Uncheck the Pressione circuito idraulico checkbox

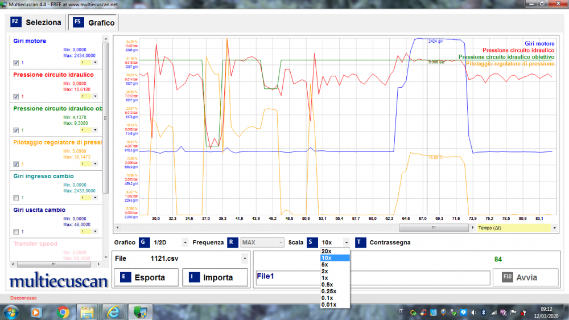click(16, 96)
